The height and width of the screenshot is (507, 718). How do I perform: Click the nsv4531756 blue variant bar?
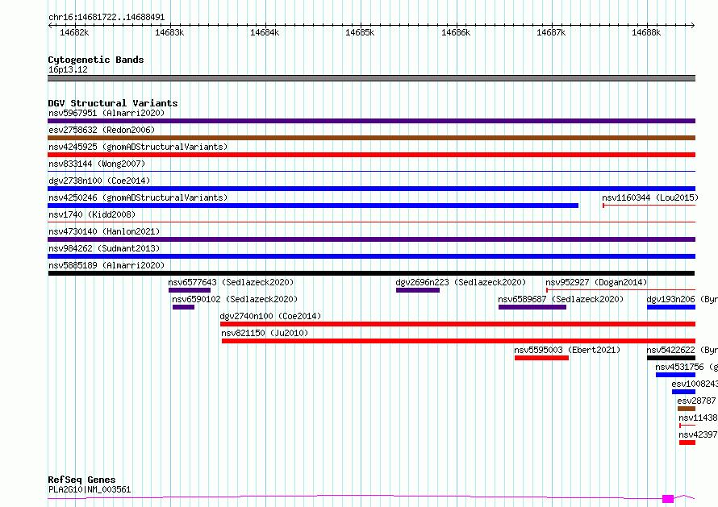676,375
